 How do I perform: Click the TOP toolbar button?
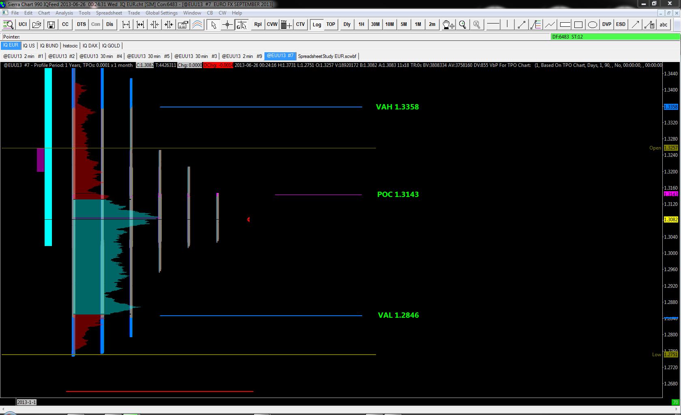[x=331, y=24]
